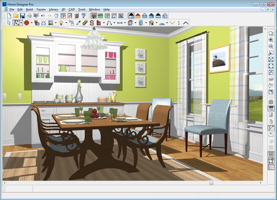
Task: Select the green Terrain tools icon
Action: tap(101, 16)
